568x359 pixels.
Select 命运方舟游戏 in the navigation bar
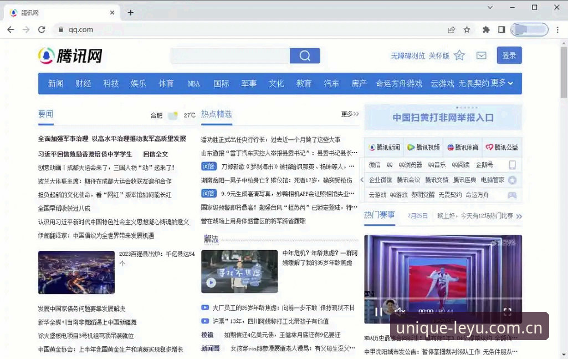(399, 83)
